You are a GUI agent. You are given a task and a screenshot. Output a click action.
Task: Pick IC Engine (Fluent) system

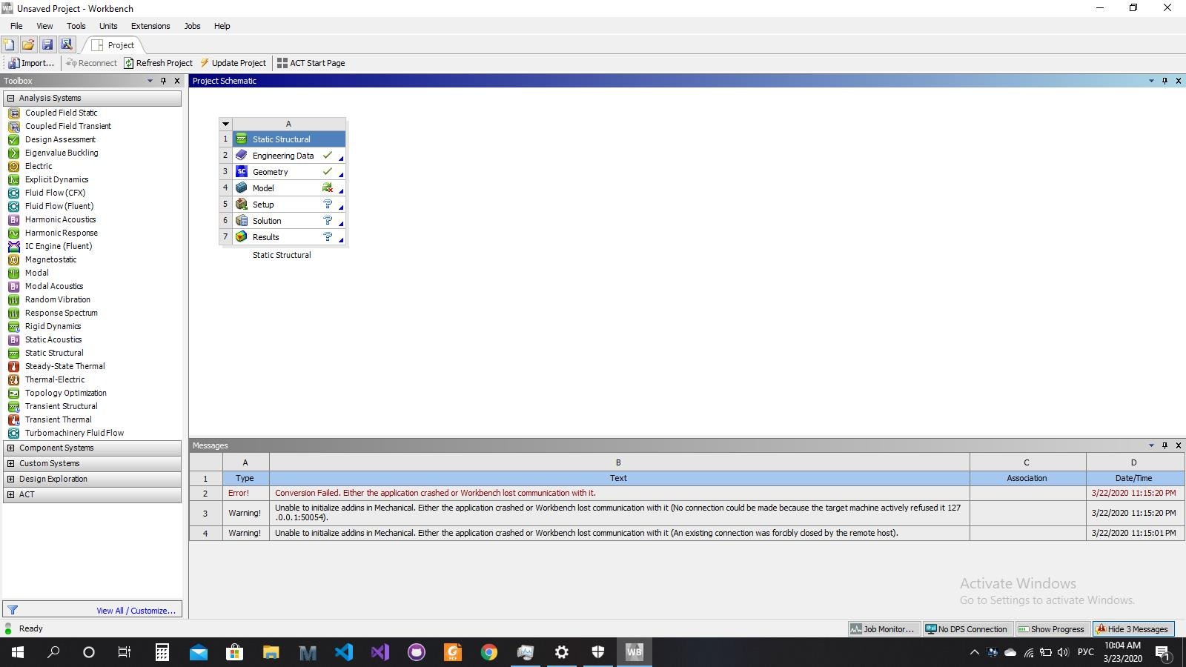click(59, 246)
